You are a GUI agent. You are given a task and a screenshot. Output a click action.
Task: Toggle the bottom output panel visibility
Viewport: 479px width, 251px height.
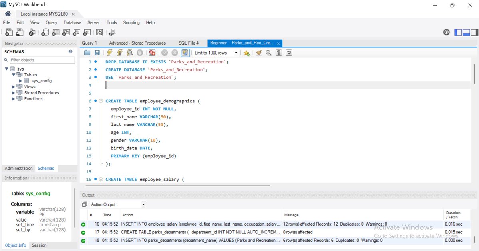coord(466,33)
